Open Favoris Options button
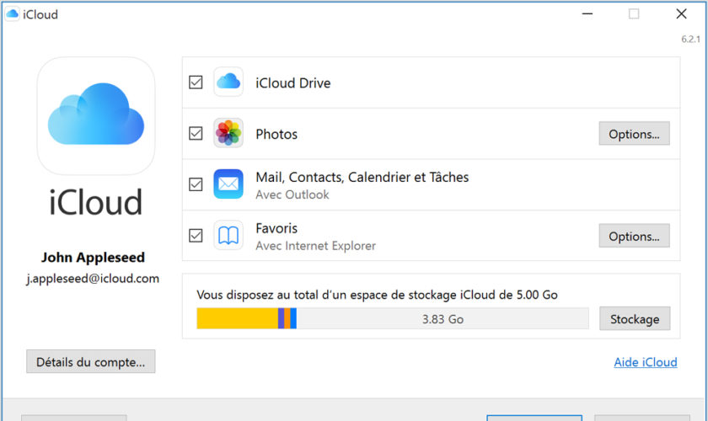 click(x=634, y=236)
